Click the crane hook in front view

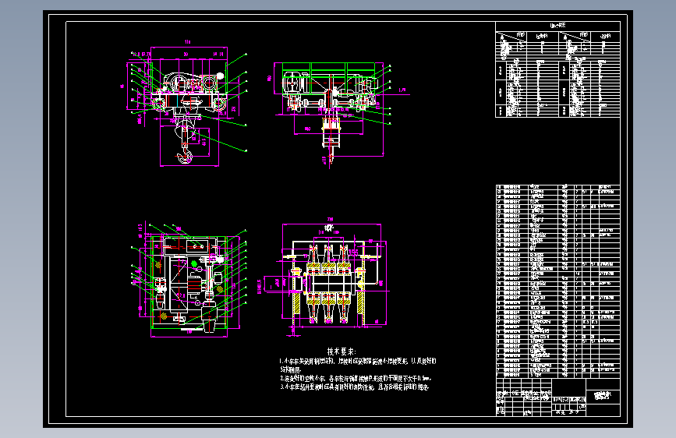tap(186, 156)
